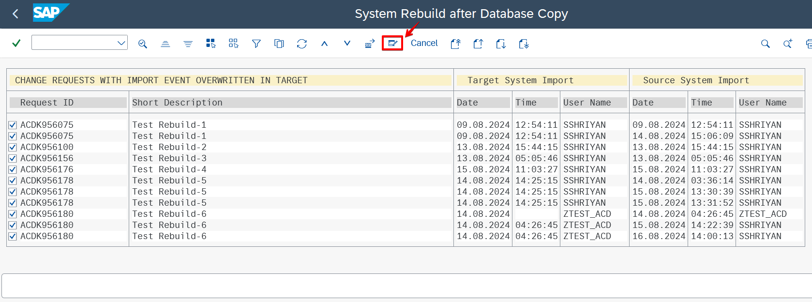Toggle ACDK956180 checkbox with source time 14:22:39
Viewport: 812px width, 302px height.
pos(13,225)
